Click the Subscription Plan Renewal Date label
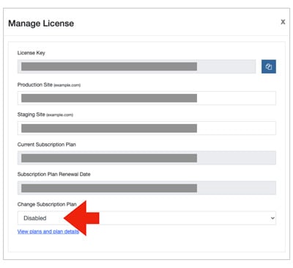 [x=54, y=174]
